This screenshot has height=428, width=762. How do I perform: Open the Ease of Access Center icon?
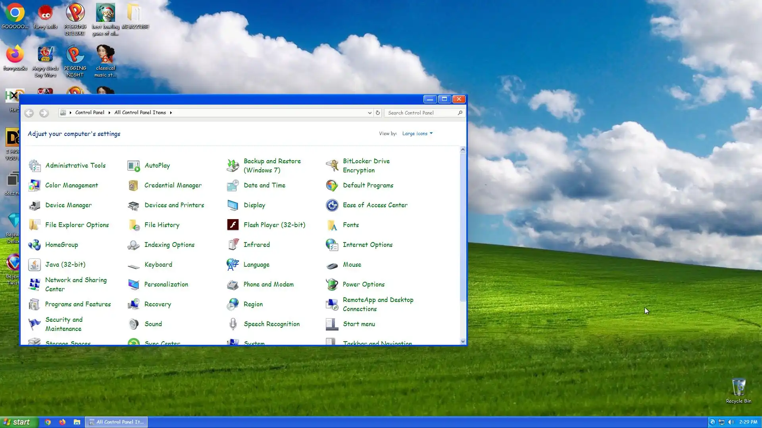[332, 205]
